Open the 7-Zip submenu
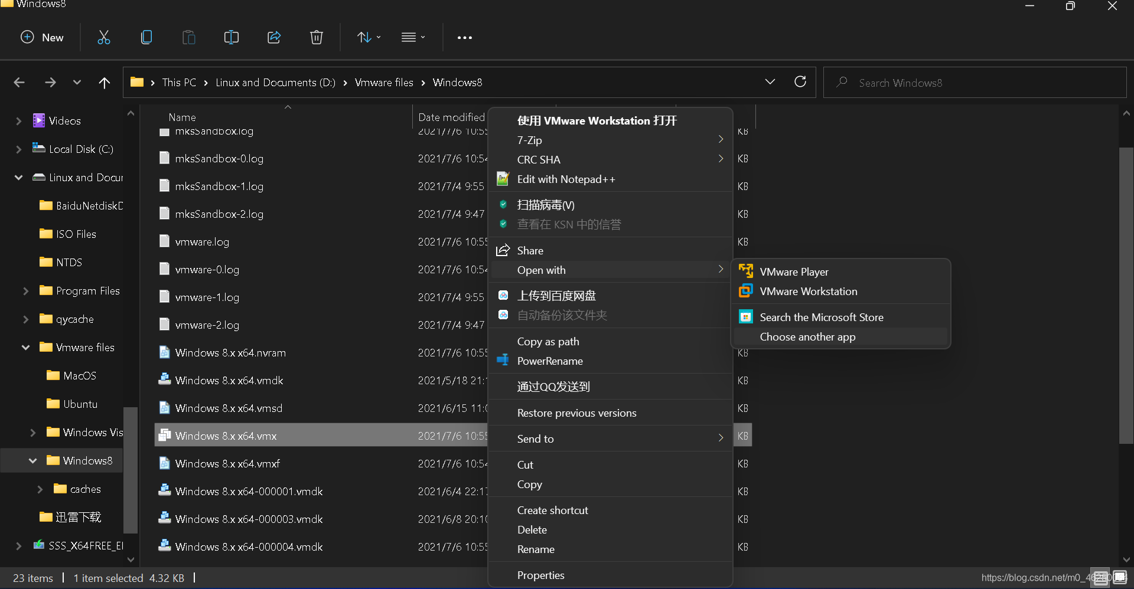The image size is (1134, 589). pos(611,140)
